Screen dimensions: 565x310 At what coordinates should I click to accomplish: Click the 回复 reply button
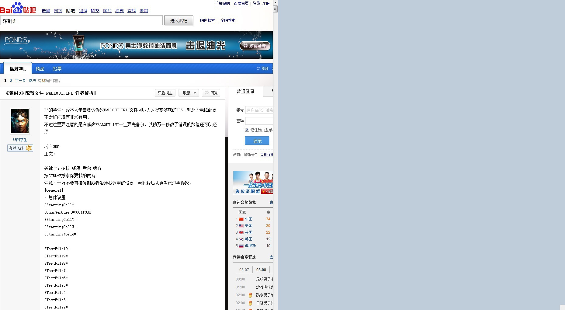pos(211,93)
